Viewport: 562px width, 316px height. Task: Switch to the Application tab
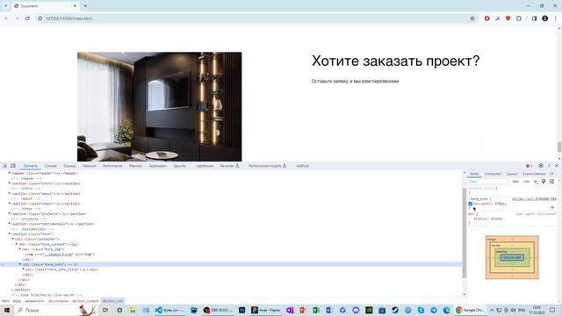coord(158,166)
